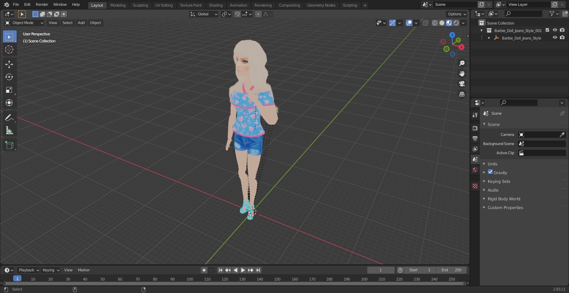Screen dimensions: 569x293
Task: Switch to the UV Editing workspace tab
Action: pos(164,5)
